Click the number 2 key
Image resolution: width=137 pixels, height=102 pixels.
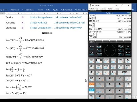pyautogui.click(x=110, y=91)
